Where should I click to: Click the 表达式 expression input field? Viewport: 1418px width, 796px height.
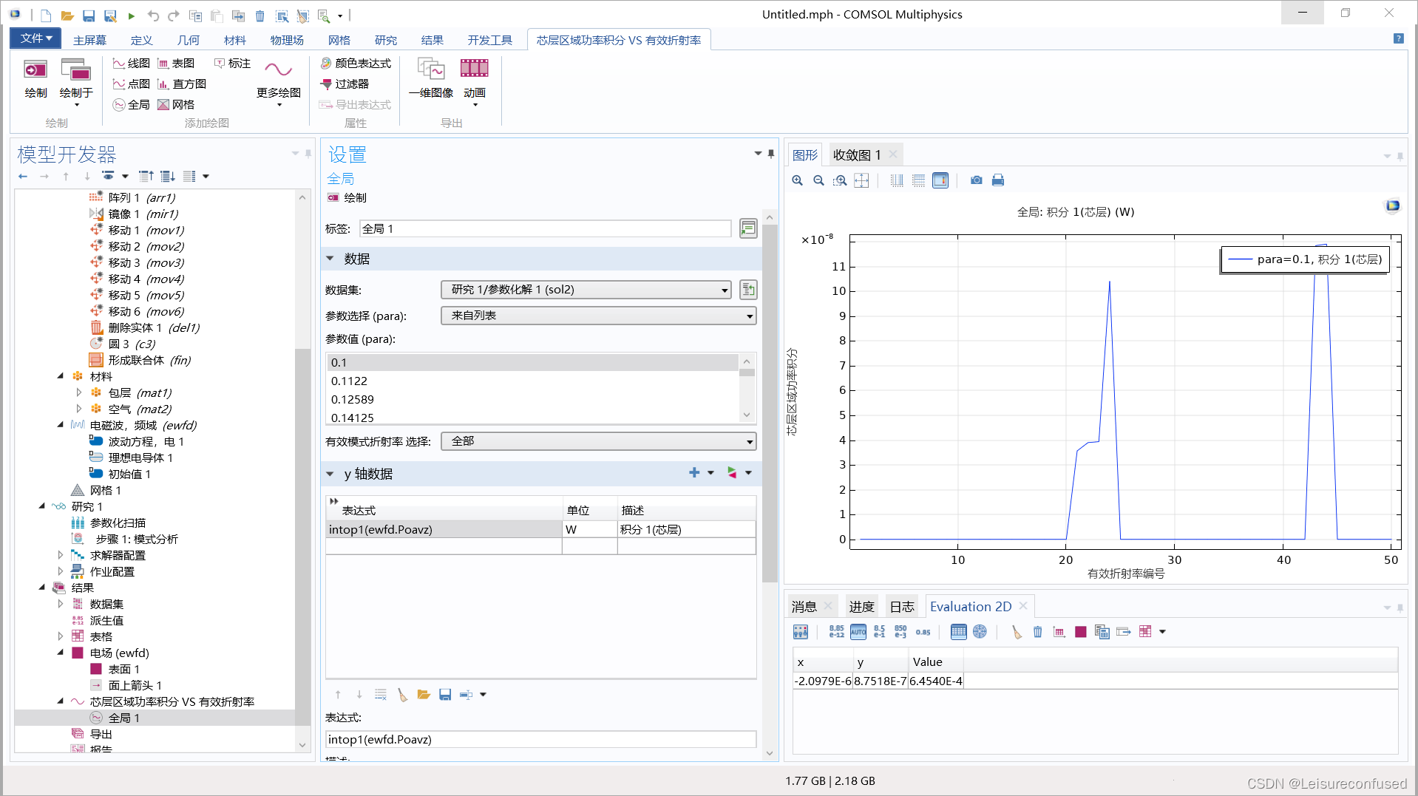click(x=541, y=740)
